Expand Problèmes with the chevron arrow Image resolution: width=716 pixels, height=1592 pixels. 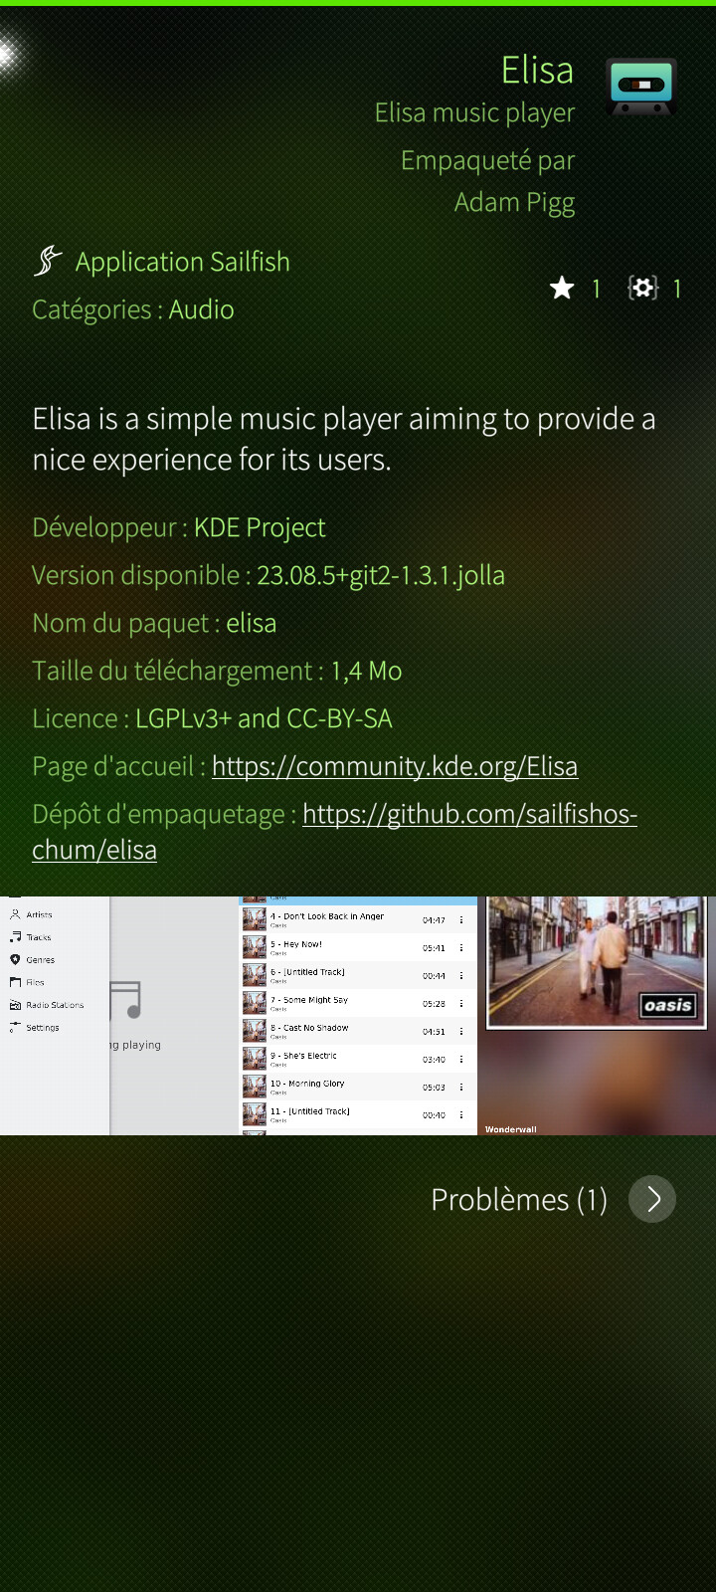click(652, 1199)
